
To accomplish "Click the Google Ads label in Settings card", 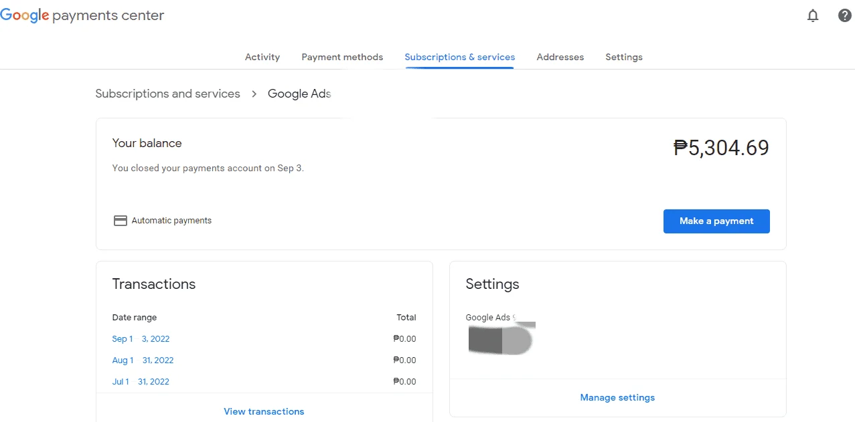I will point(488,318).
